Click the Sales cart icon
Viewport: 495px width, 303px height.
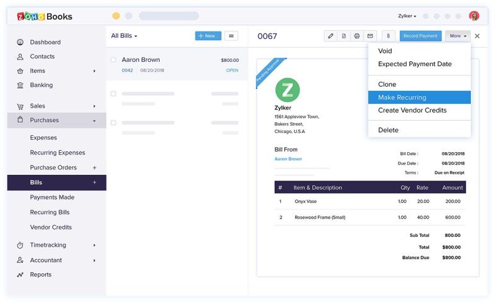tap(20, 106)
